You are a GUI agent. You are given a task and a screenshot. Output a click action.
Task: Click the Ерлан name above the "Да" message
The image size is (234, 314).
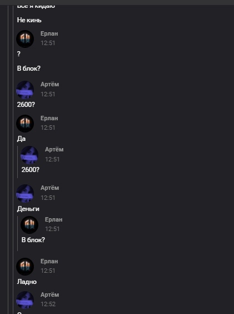pyautogui.click(x=49, y=118)
